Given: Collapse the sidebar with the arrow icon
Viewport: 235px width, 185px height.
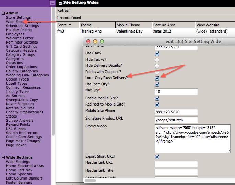Looking at the screenshot, I should tap(52, 3).
